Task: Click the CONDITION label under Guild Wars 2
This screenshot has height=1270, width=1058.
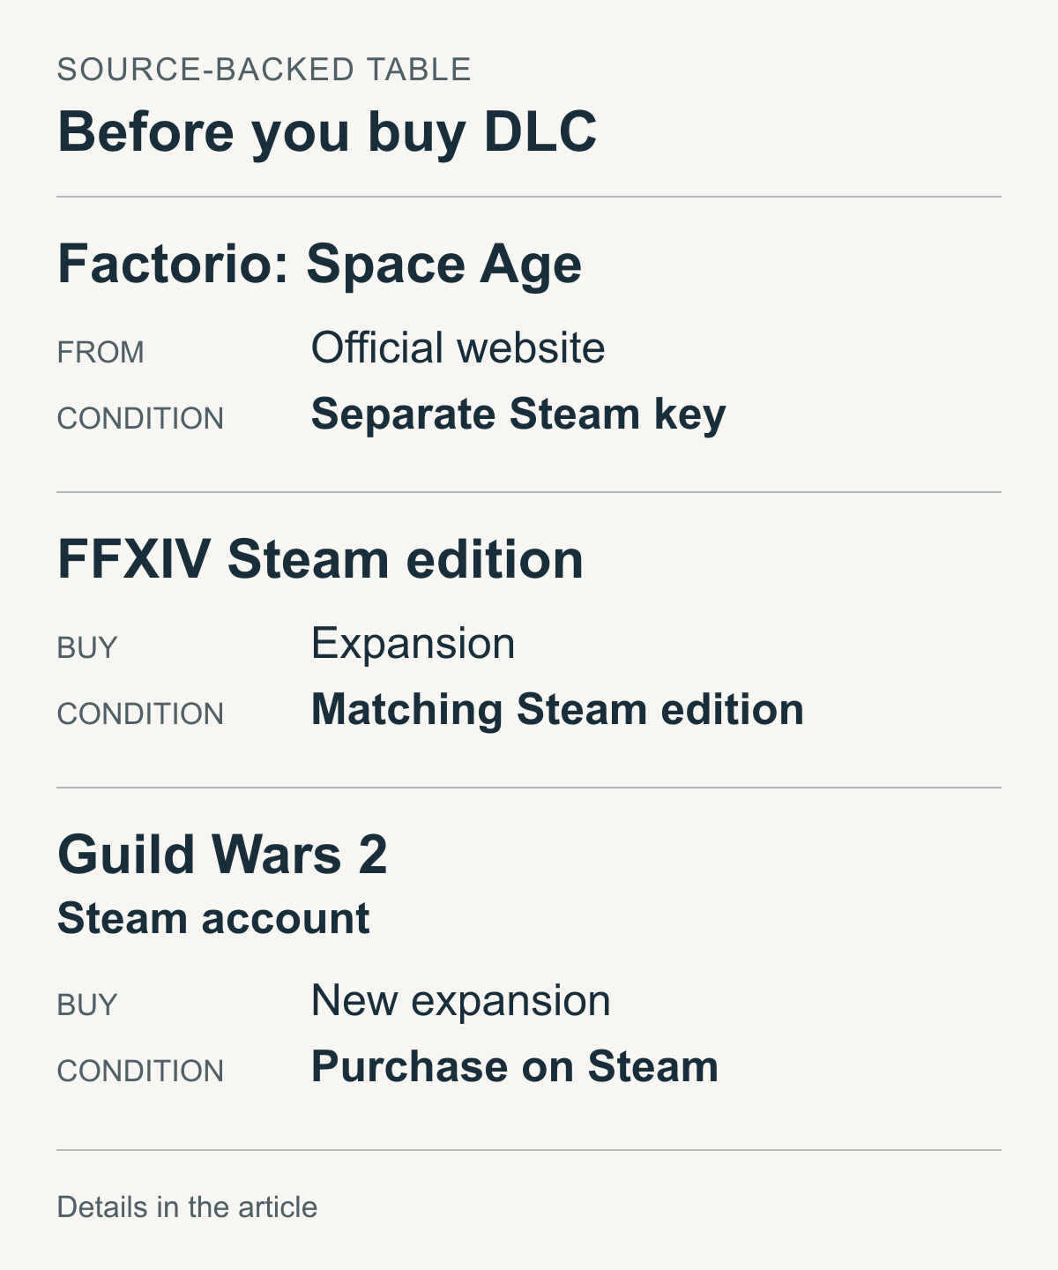Action: 140,1072
